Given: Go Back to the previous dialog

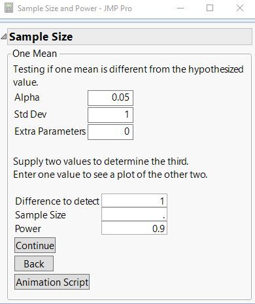Looking at the screenshot, I should click(x=34, y=263).
